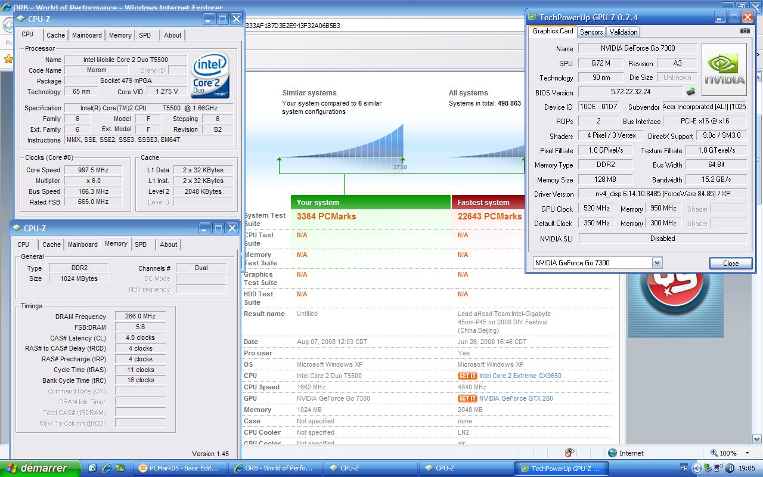Select the Graphics Card tab in GPU-Z
763x477 pixels.
tap(553, 31)
